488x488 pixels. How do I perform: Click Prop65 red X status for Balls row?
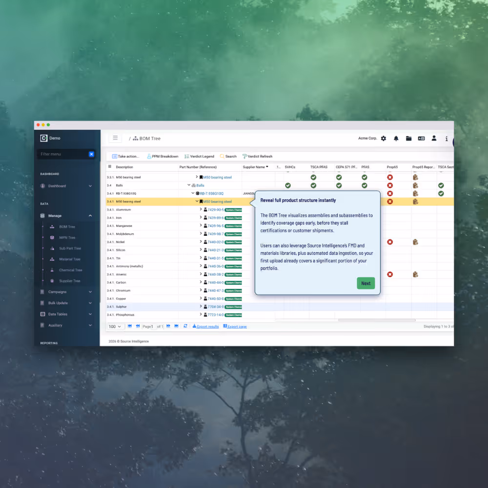[389, 185]
